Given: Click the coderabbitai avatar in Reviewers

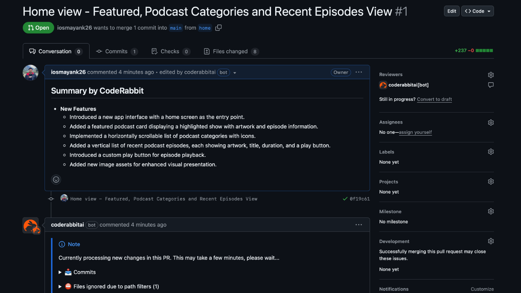Looking at the screenshot, I should [x=383, y=85].
